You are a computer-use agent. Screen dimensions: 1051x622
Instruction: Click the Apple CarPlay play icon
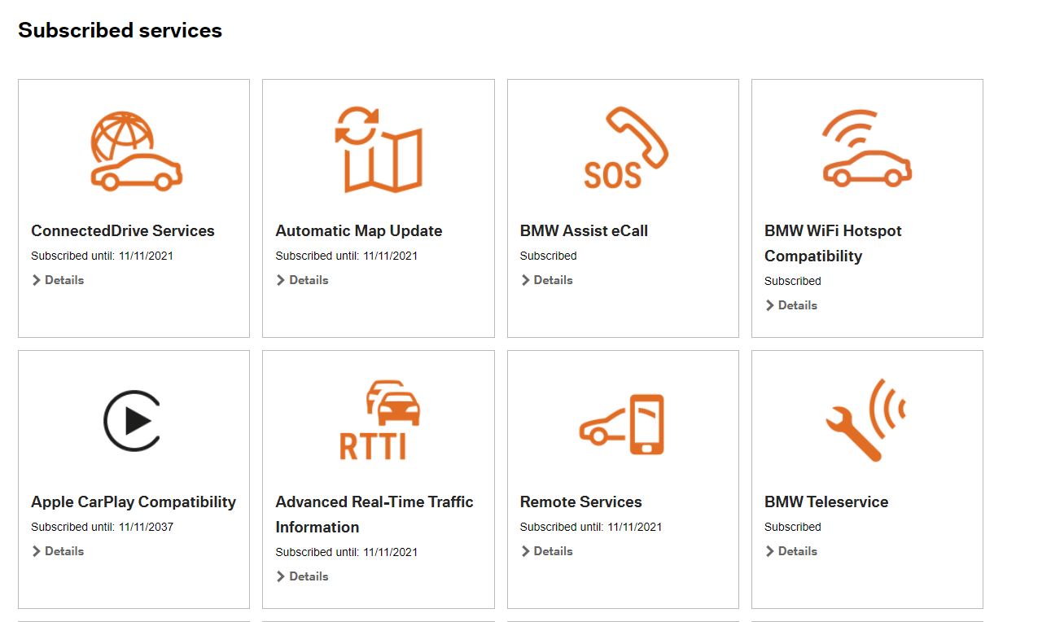[x=132, y=421]
